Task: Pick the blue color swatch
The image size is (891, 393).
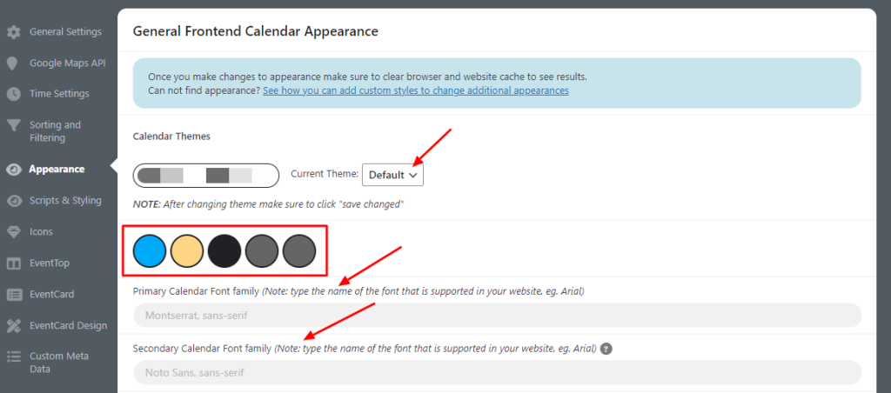Action: point(150,250)
